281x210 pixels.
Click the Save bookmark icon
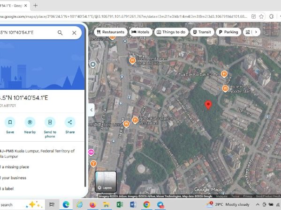[10, 122]
